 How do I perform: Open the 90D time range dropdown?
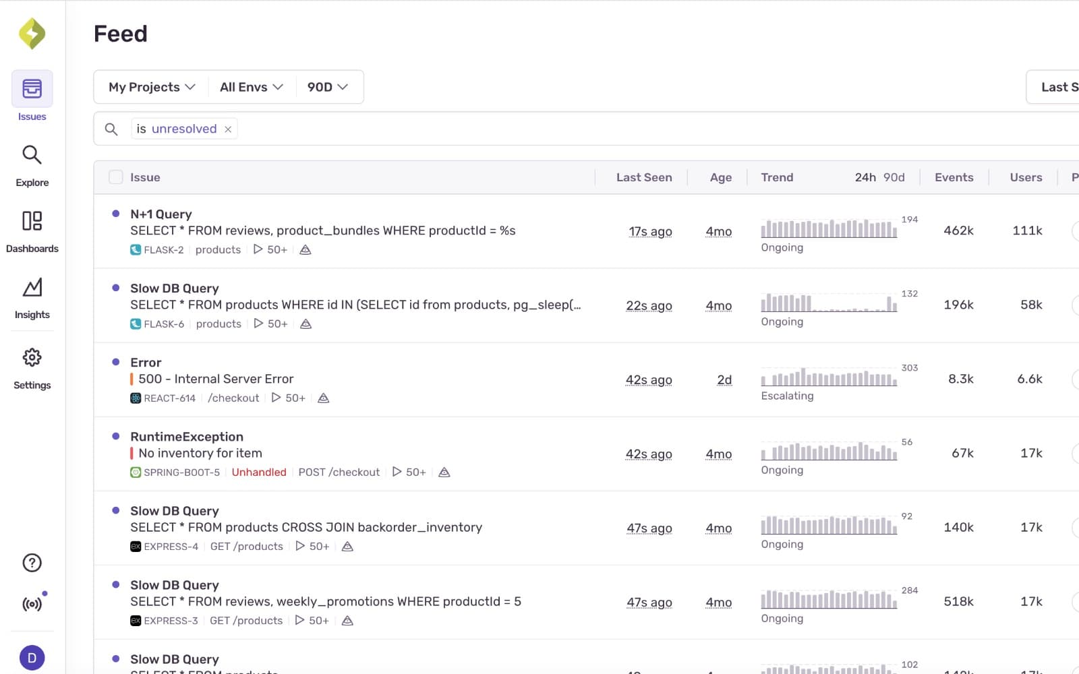328,87
